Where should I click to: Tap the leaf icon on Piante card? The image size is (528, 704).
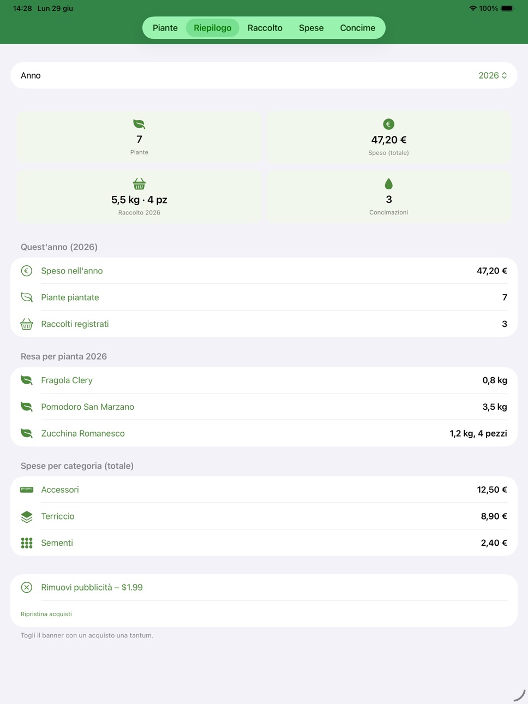coord(139,124)
